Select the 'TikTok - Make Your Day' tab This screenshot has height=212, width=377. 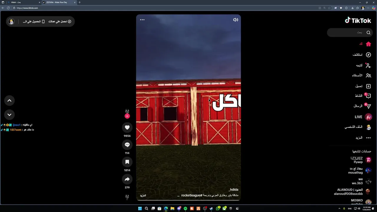point(59,2)
